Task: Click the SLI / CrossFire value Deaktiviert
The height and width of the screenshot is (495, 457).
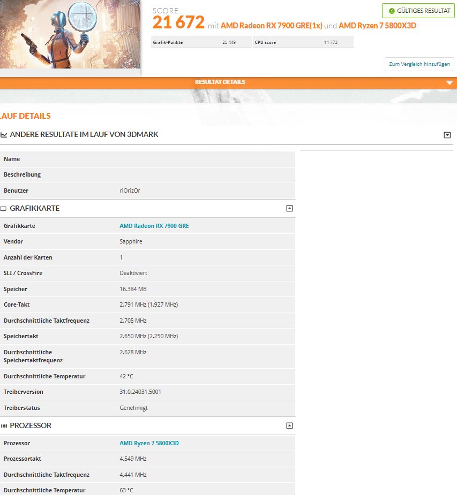Action: tap(133, 273)
